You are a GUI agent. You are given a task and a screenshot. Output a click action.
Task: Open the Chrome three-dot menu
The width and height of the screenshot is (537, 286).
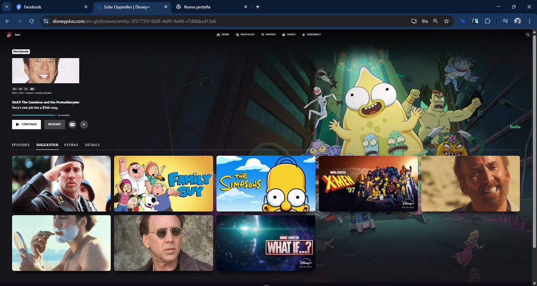point(529,21)
